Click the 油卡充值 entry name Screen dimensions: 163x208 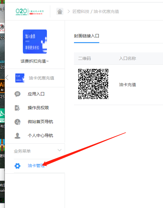[128, 85]
